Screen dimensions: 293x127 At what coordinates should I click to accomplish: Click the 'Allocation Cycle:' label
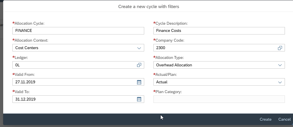point(29,23)
